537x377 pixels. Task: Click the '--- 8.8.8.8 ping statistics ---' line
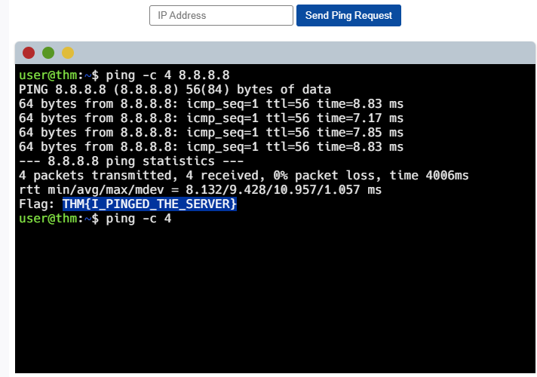[131, 161]
